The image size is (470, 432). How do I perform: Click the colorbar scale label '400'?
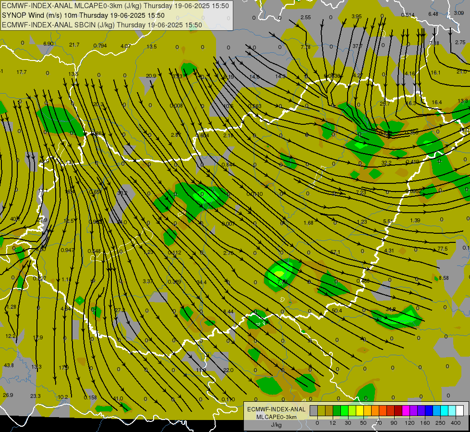tap(456, 423)
